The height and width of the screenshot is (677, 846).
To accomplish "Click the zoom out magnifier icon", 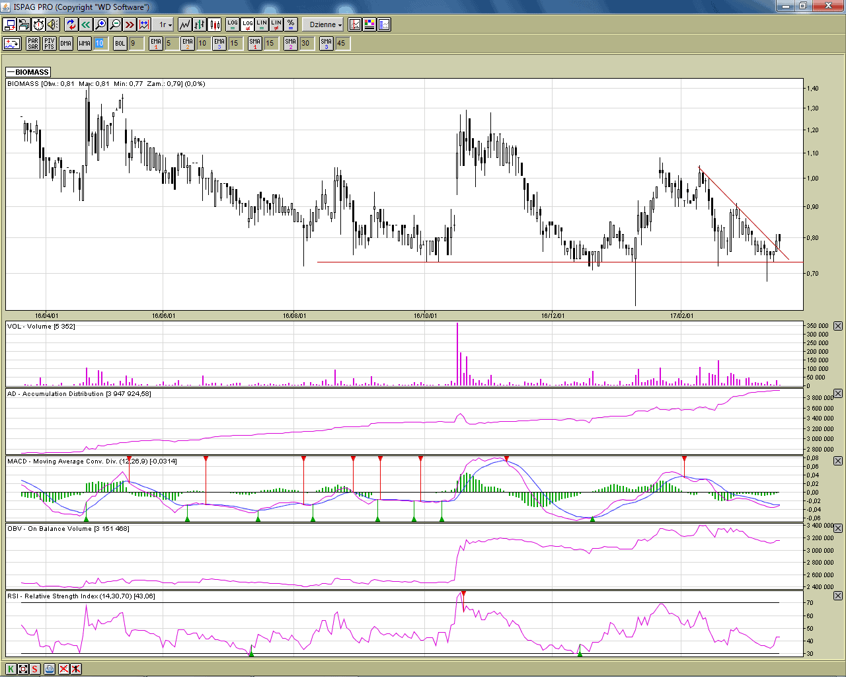I will 115,24.
